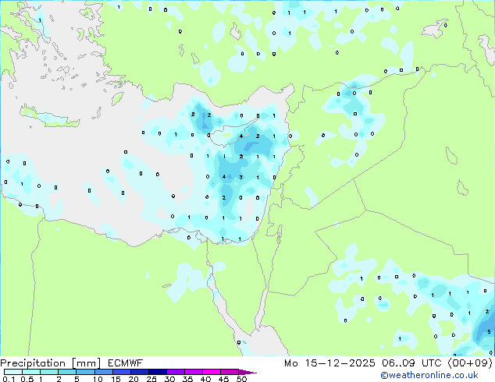Pick the legend swatch between 45 and 50
Screen dimensions: 495x382
[230, 372]
